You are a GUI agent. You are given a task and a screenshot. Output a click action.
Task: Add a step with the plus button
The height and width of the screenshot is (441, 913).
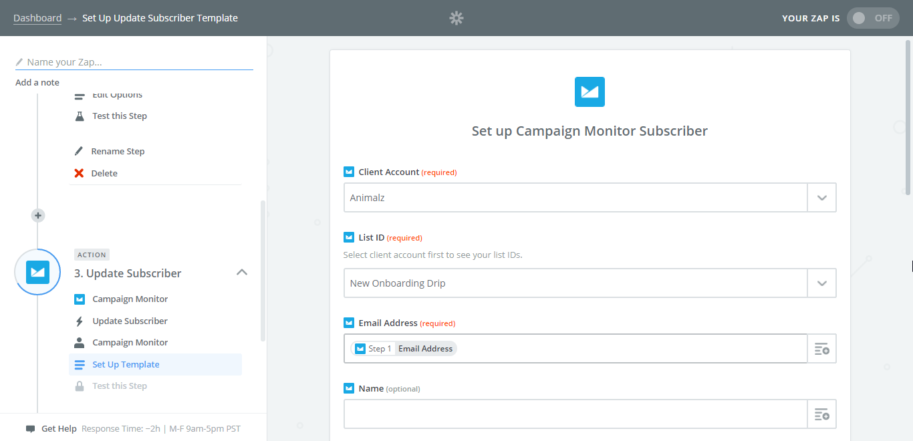38,215
